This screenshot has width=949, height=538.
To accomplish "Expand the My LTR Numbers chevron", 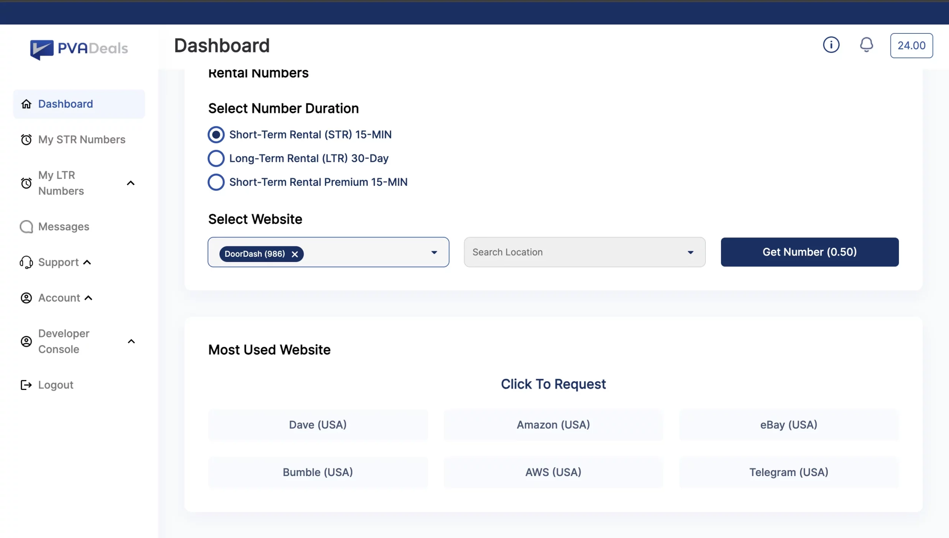I will pos(130,183).
